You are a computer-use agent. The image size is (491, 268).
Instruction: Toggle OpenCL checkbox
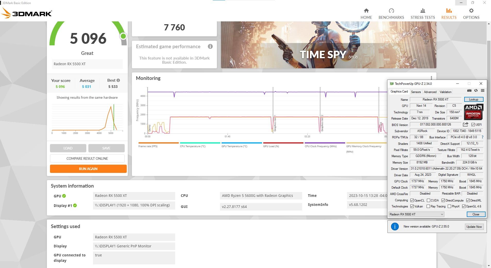[412, 200]
